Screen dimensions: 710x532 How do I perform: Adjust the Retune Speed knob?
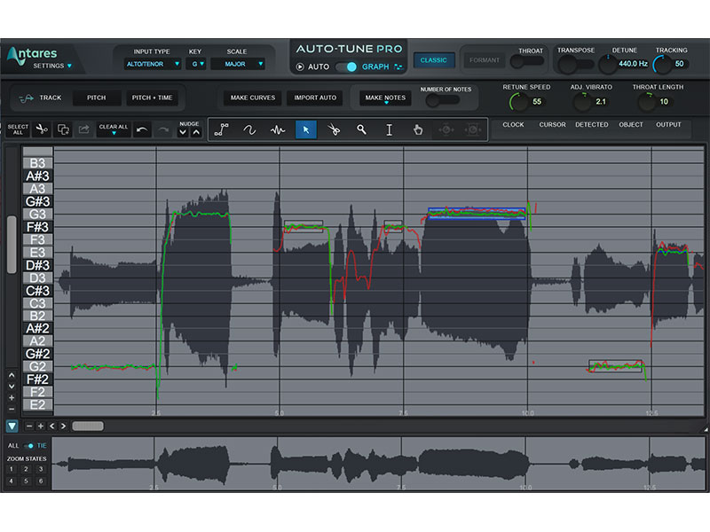coord(518,102)
